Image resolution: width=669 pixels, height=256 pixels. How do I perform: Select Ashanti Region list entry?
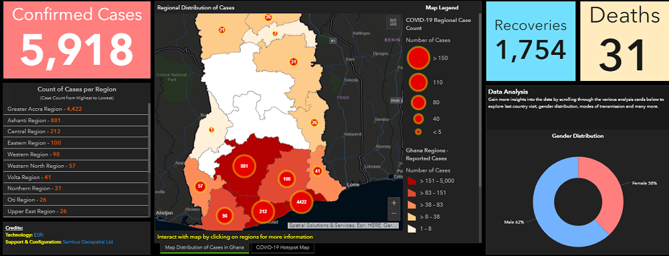(x=76, y=120)
